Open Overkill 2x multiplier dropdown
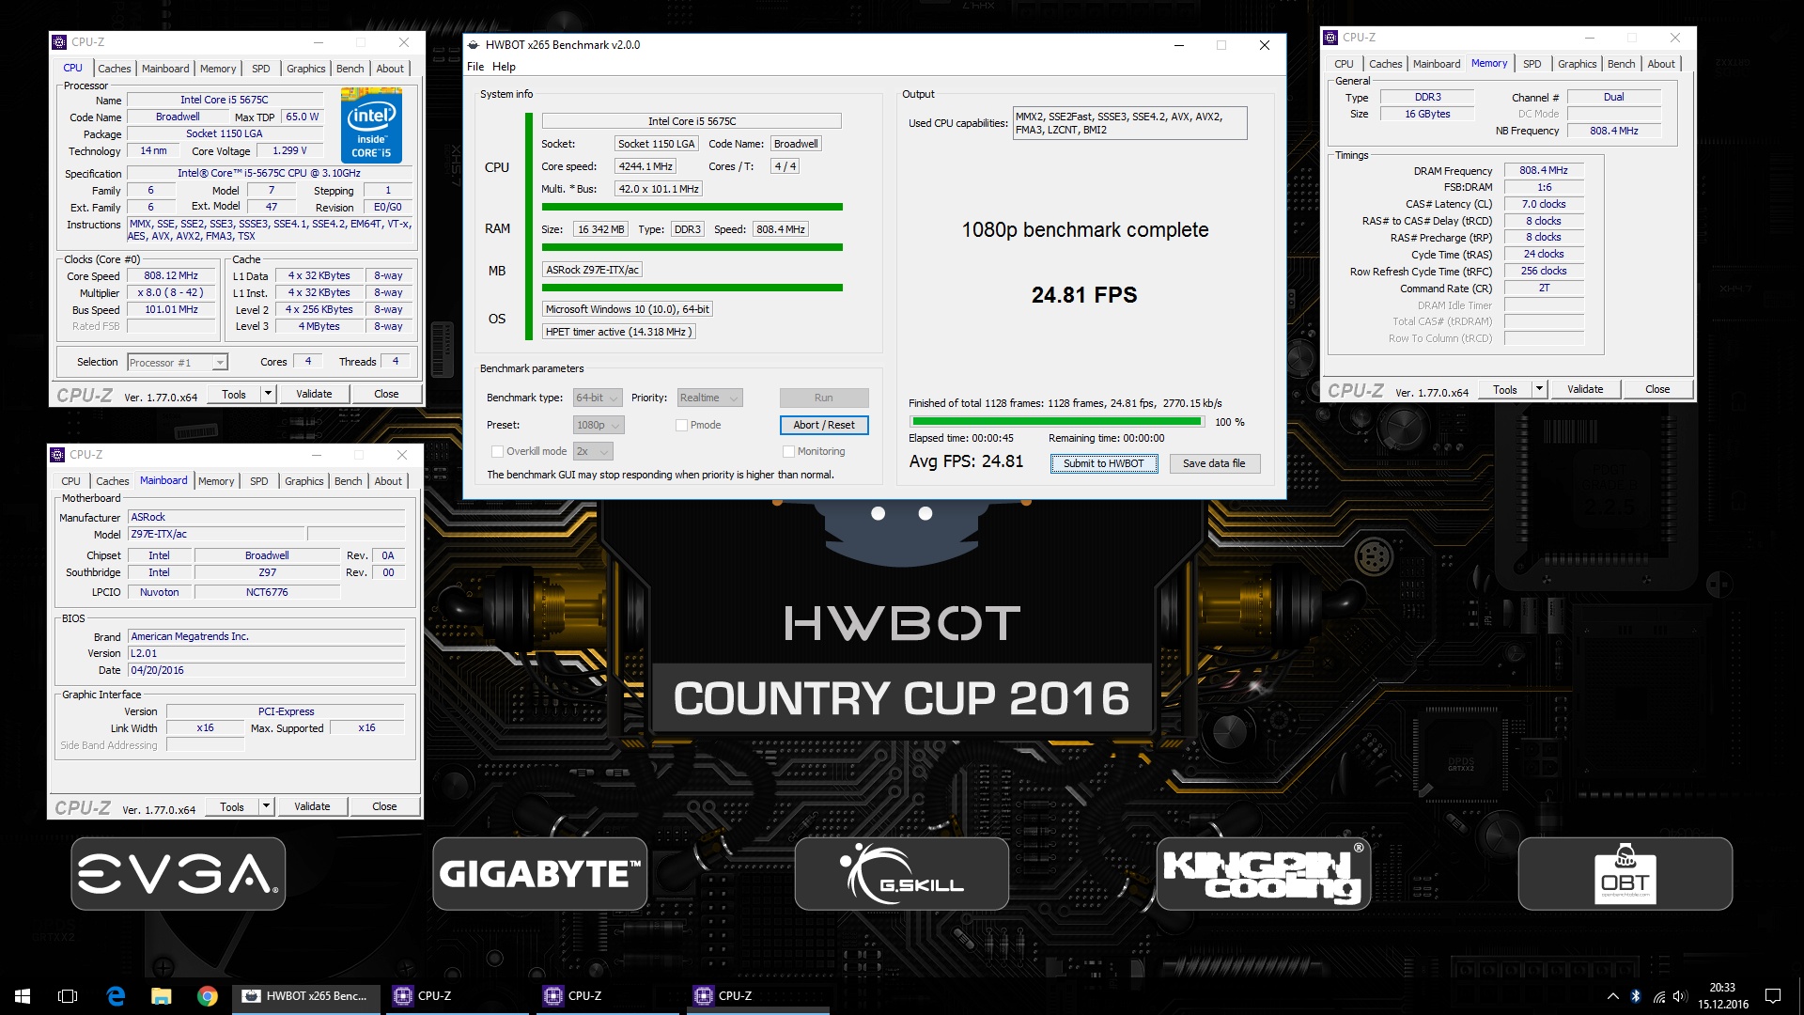The width and height of the screenshot is (1804, 1015). coord(593,452)
